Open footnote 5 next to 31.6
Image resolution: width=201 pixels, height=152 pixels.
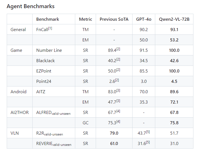[148, 142]
